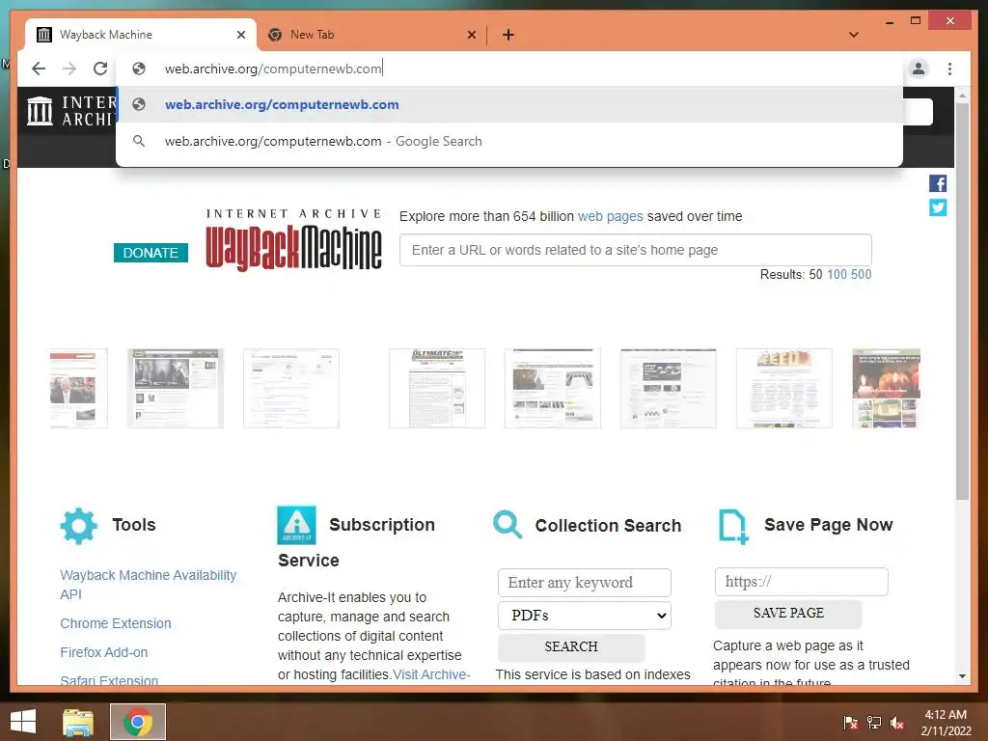Click the Wayback Machine logo
Image resolution: width=988 pixels, height=741 pixels.
(293, 241)
